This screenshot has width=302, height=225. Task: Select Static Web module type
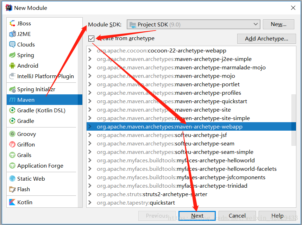(x=42, y=179)
